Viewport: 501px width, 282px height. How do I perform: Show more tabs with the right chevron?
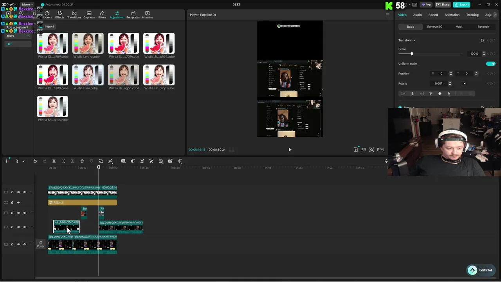point(495,15)
